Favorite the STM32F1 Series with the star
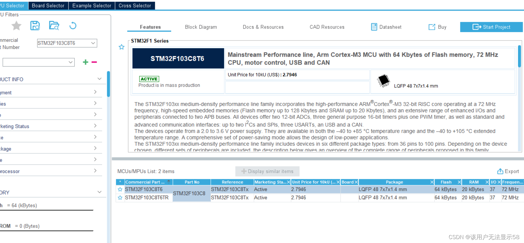This screenshot has width=524, height=243. pyautogui.click(x=121, y=47)
